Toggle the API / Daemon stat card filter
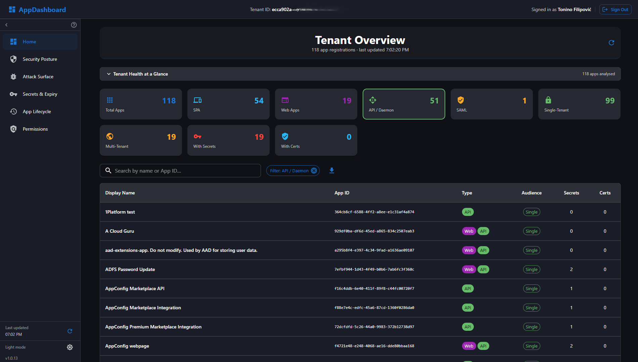This screenshot has width=638, height=362. click(404, 104)
